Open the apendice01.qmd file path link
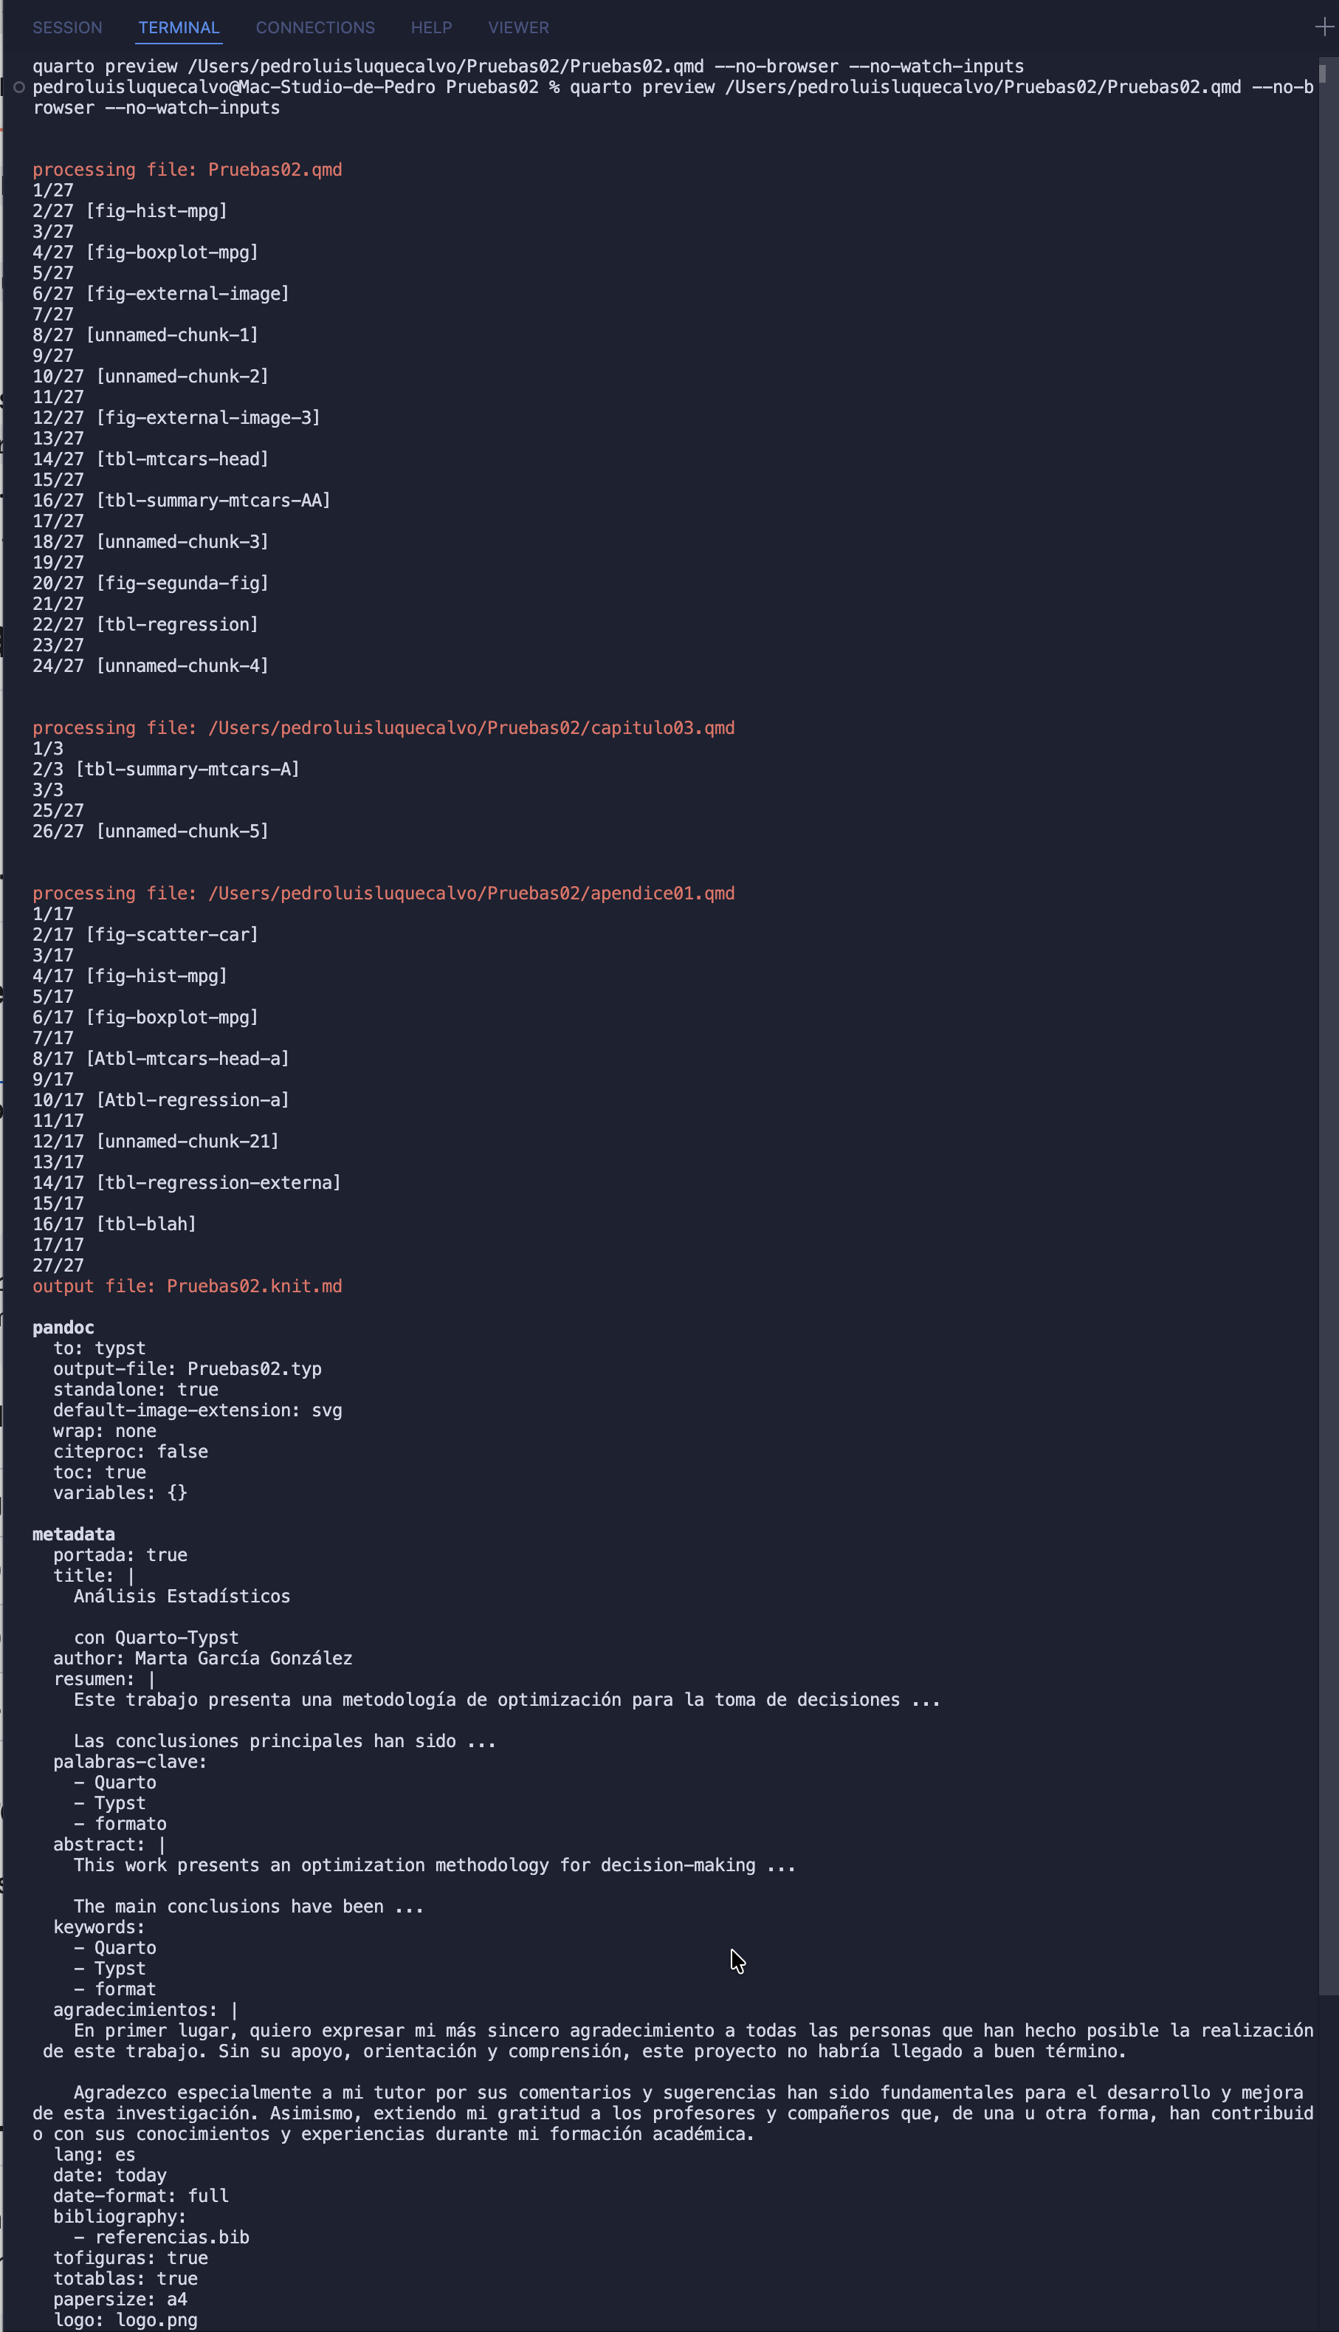 coord(471,894)
